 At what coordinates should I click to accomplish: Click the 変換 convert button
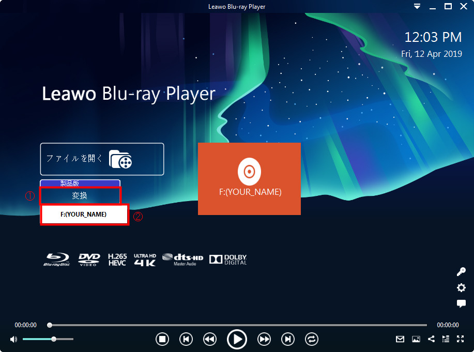pyautogui.click(x=80, y=195)
